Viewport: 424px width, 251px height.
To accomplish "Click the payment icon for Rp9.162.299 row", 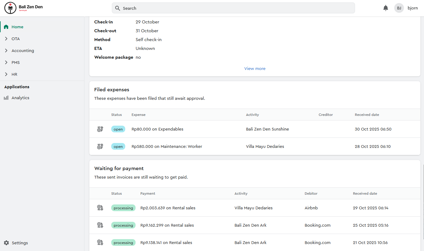I will (x=100, y=225).
